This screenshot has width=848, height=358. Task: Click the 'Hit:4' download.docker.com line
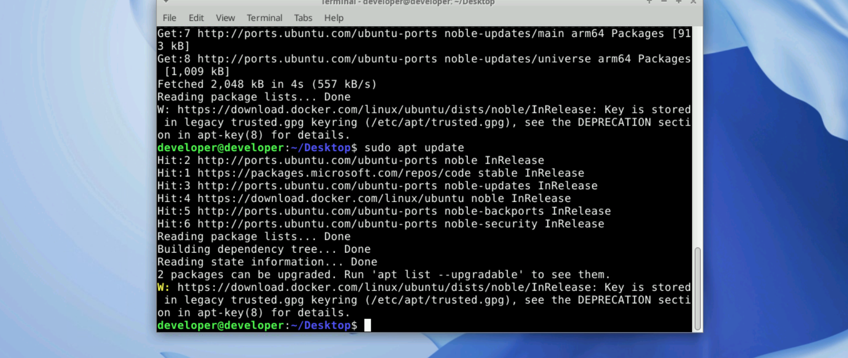(x=364, y=199)
